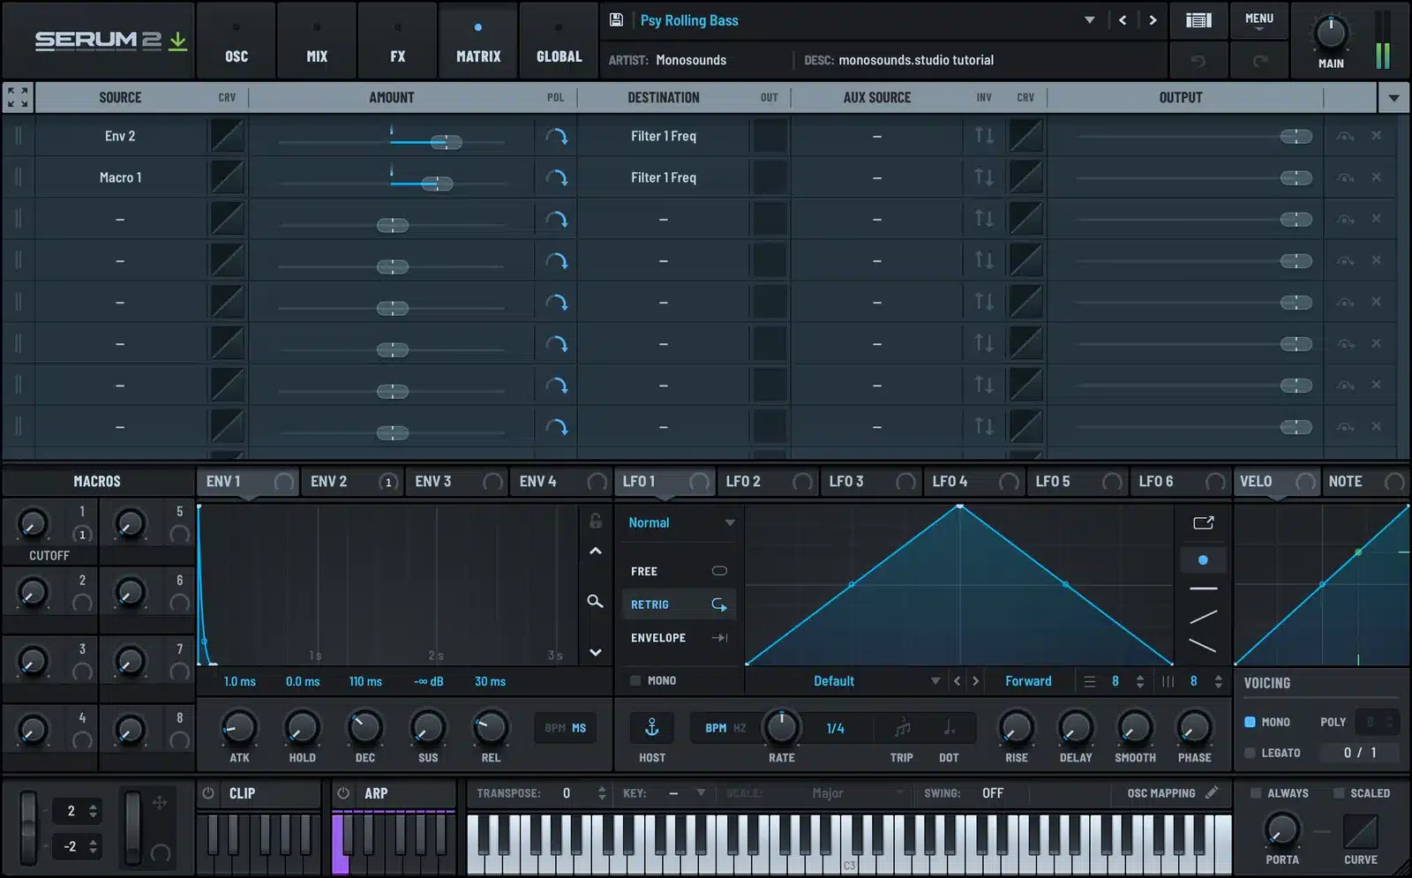1412x878 pixels.
Task: Open the GLOBAL tab
Action: 560,41
